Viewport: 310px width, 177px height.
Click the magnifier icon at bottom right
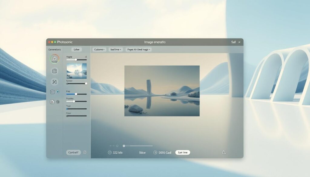point(224,152)
